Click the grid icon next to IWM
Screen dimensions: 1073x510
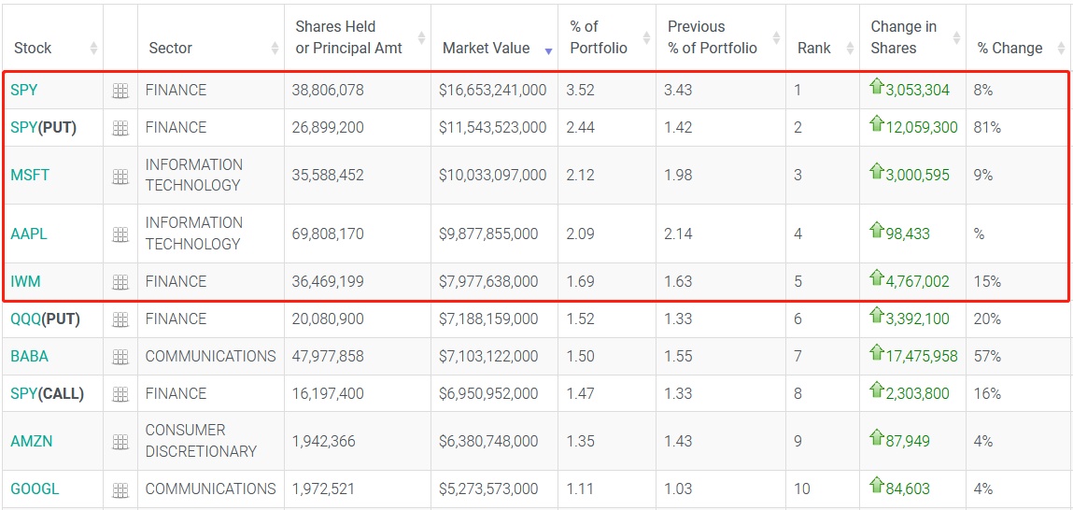click(x=120, y=282)
